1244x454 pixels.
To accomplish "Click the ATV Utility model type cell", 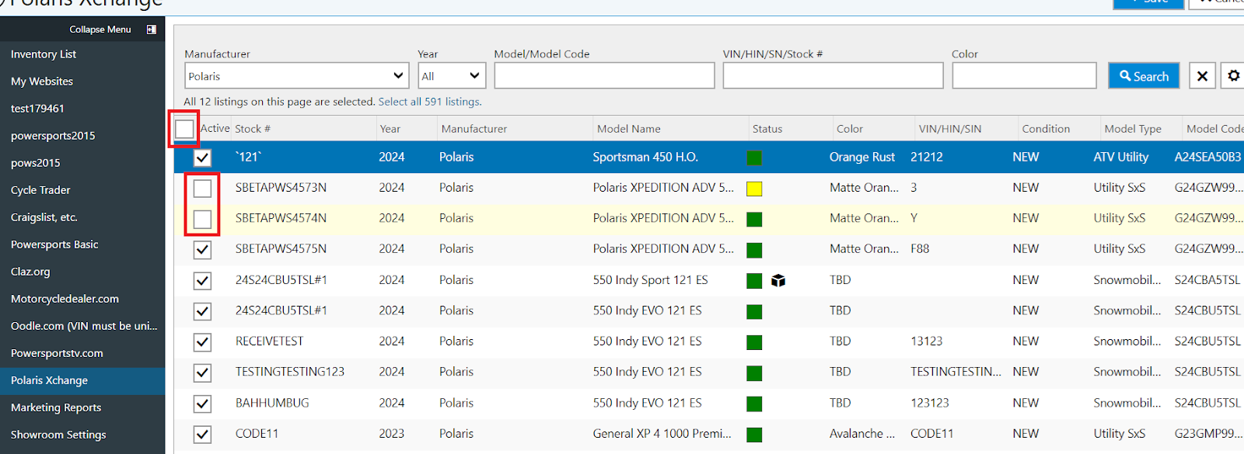I will [1121, 157].
